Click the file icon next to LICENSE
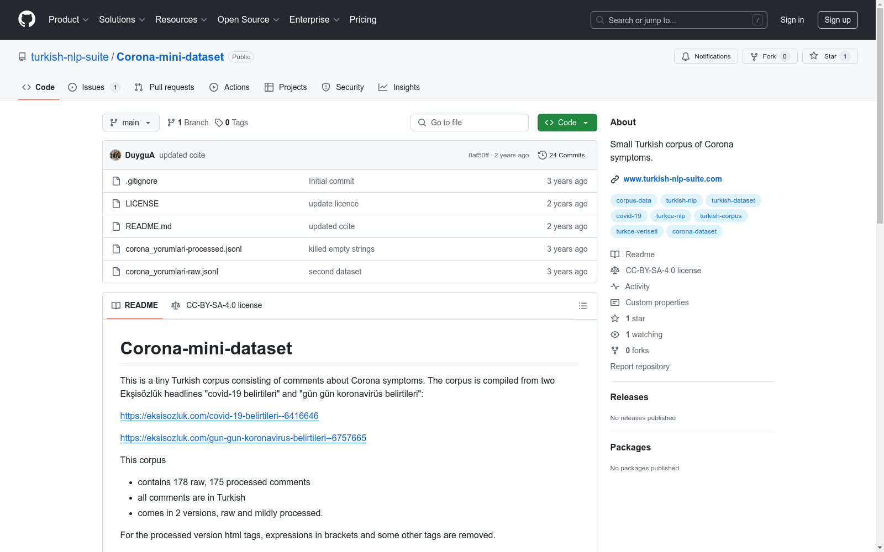884x552 pixels. [x=116, y=204]
